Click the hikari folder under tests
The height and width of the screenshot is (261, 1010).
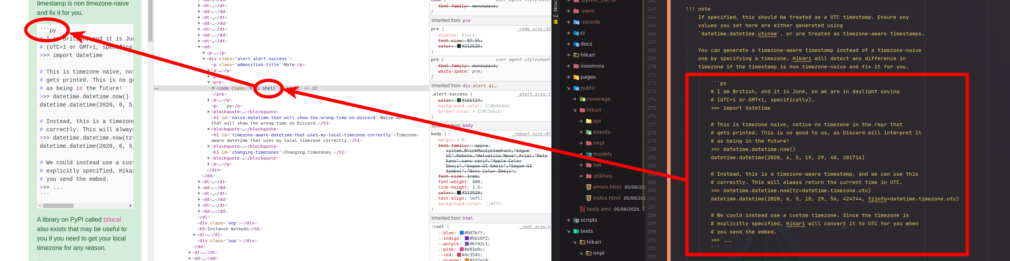click(x=594, y=242)
